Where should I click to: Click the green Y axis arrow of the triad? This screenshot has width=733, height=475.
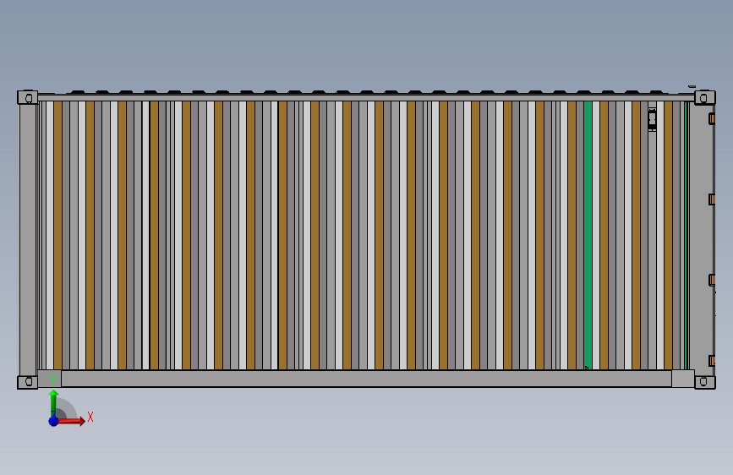click(53, 402)
